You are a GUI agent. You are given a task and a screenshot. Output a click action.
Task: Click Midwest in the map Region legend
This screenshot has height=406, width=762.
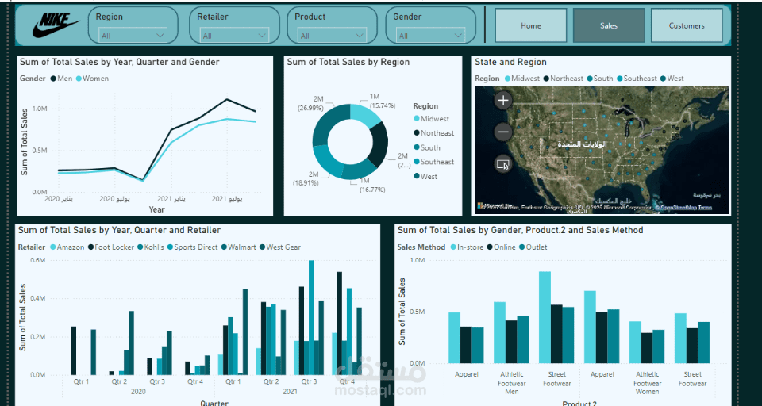(522, 79)
